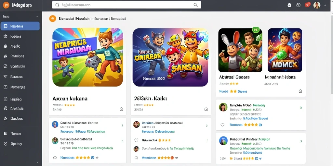
Task: Open the red notification badge icon
Action: (308, 5)
